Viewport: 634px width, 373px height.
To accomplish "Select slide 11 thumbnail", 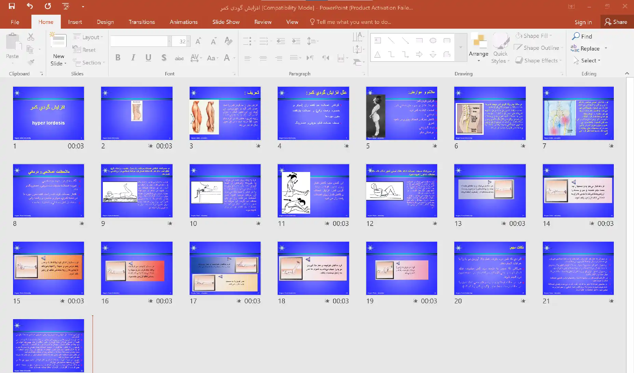I will point(313,191).
